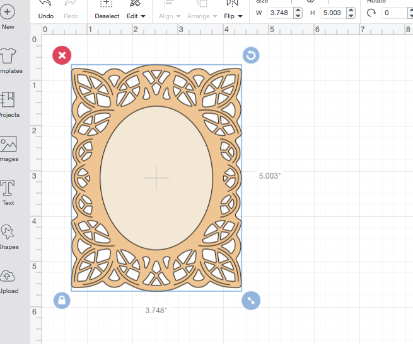Increase height with the up stepper arrow

(351, 10)
